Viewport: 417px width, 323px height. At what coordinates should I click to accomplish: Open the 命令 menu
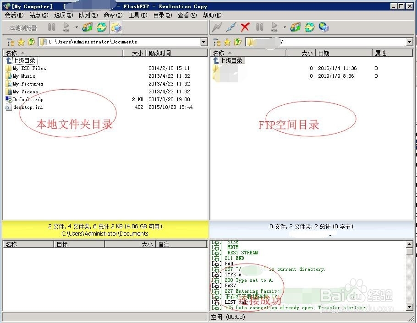pos(113,15)
